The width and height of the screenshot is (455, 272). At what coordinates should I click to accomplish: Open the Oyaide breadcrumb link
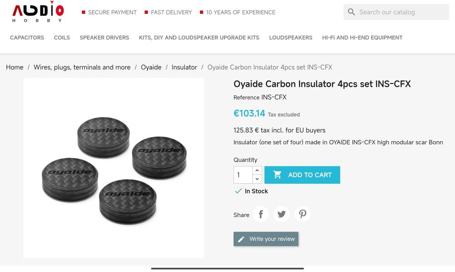point(151,67)
